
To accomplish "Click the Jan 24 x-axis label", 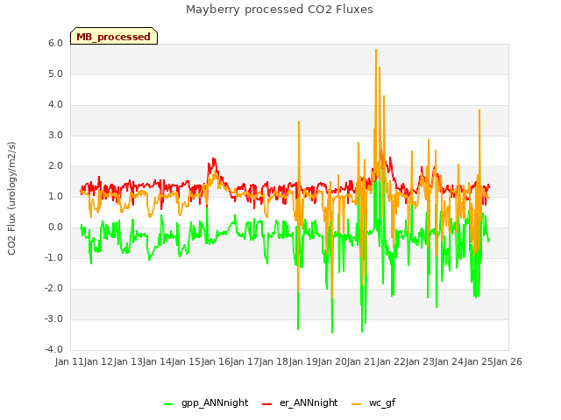I will [x=450, y=361].
